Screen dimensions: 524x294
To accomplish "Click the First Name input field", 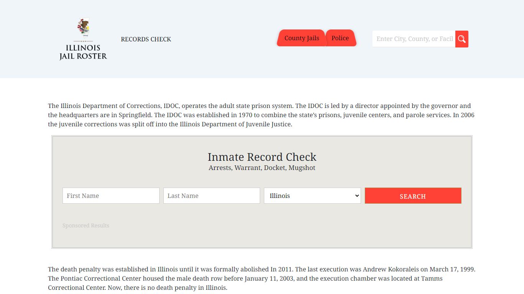I will [111, 196].
